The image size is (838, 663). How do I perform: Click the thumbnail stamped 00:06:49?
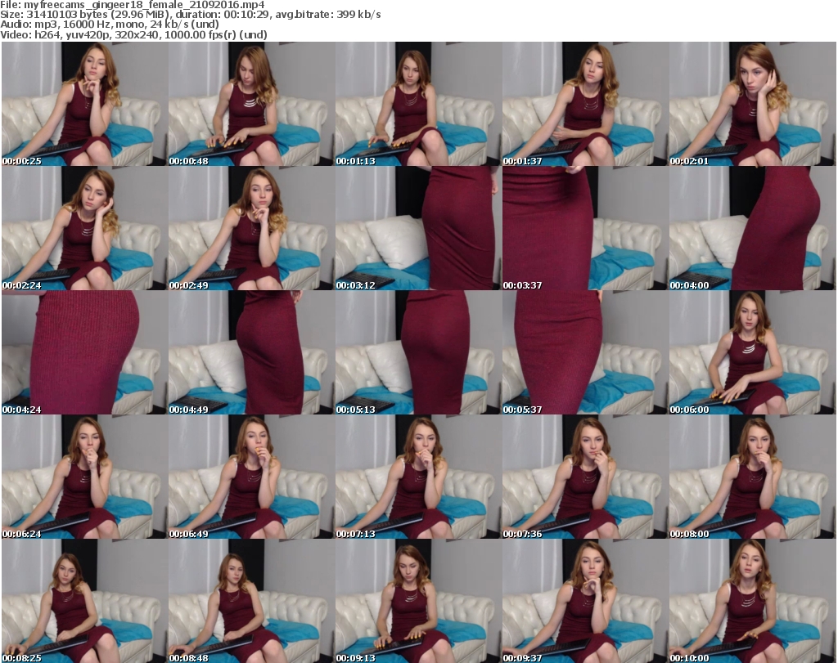(x=252, y=477)
